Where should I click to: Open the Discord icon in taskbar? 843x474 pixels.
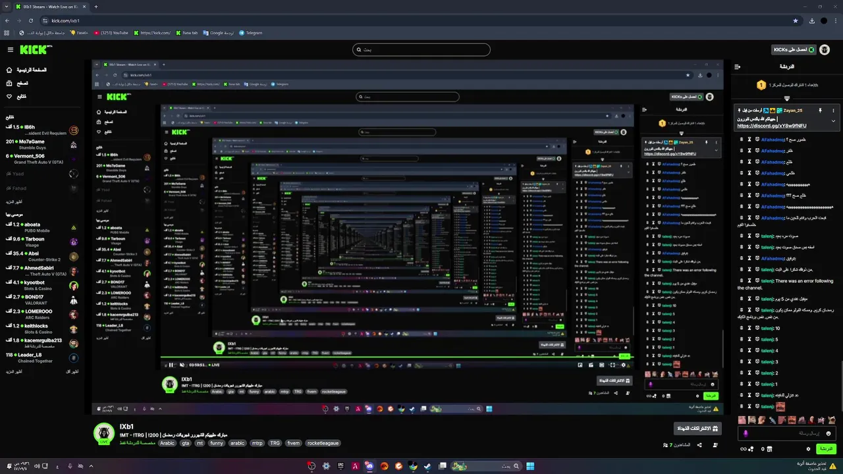(x=369, y=466)
